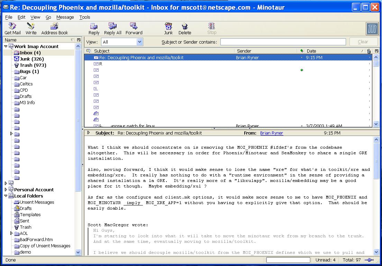Viewport: 382px width, 266px height.
Task: Open the Tools menu
Action: (84, 17)
